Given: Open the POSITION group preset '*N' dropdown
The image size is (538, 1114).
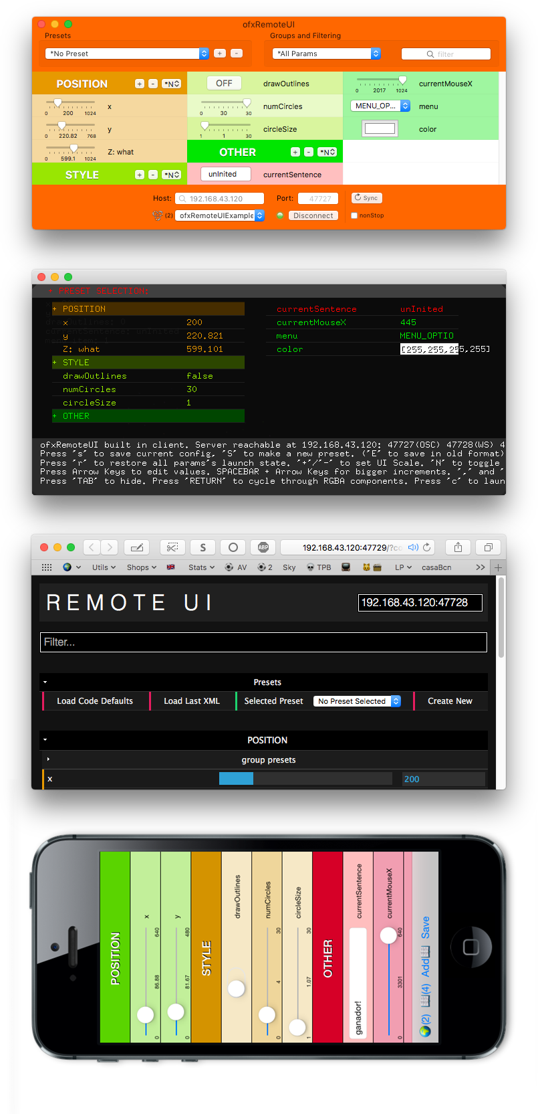Looking at the screenshot, I should click(172, 84).
